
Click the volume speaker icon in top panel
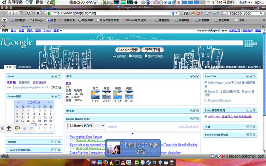(250, 2)
